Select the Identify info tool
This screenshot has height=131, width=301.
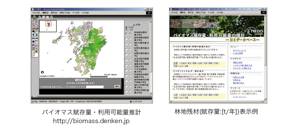tap(33, 42)
